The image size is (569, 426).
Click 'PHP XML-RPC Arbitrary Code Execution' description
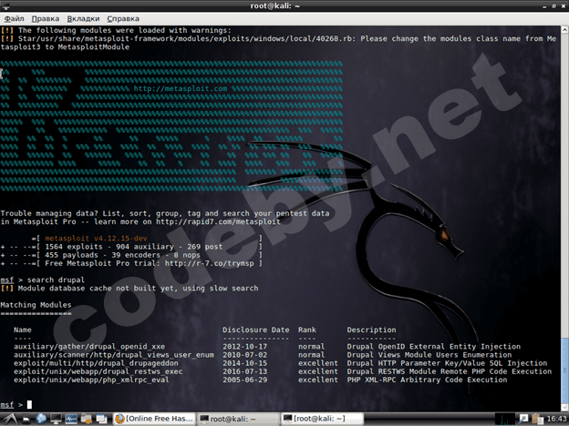coord(427,380)
